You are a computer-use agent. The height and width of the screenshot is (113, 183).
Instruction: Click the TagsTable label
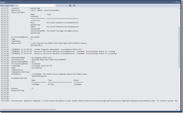(16, 41)
